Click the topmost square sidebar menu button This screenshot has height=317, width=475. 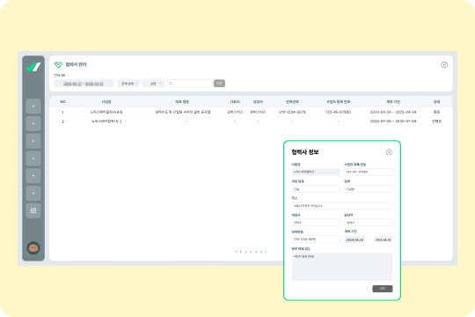coord(33,107)
